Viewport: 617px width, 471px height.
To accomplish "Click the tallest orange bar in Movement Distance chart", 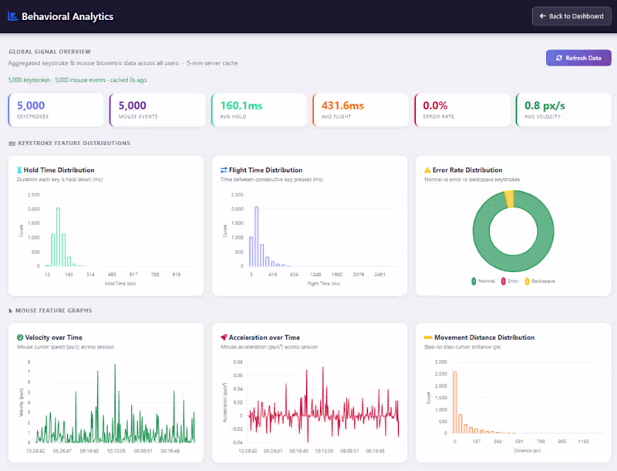I will (455, 402).
